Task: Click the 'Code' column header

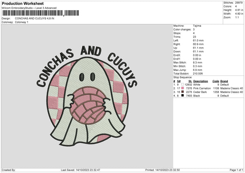Action: 216,81
